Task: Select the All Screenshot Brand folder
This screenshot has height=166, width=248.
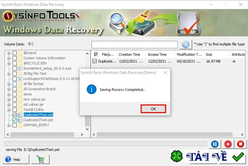Action: click(x=39, y=89)
